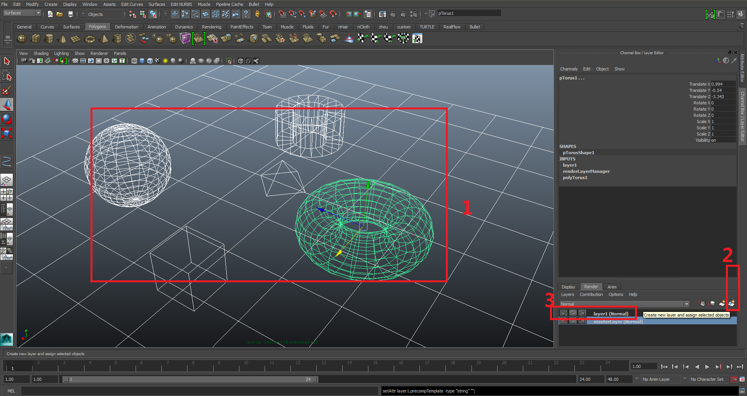Click the polygon cone shelf icon
The width and height of the screenshot is (747, 396).
coord(62,39)
